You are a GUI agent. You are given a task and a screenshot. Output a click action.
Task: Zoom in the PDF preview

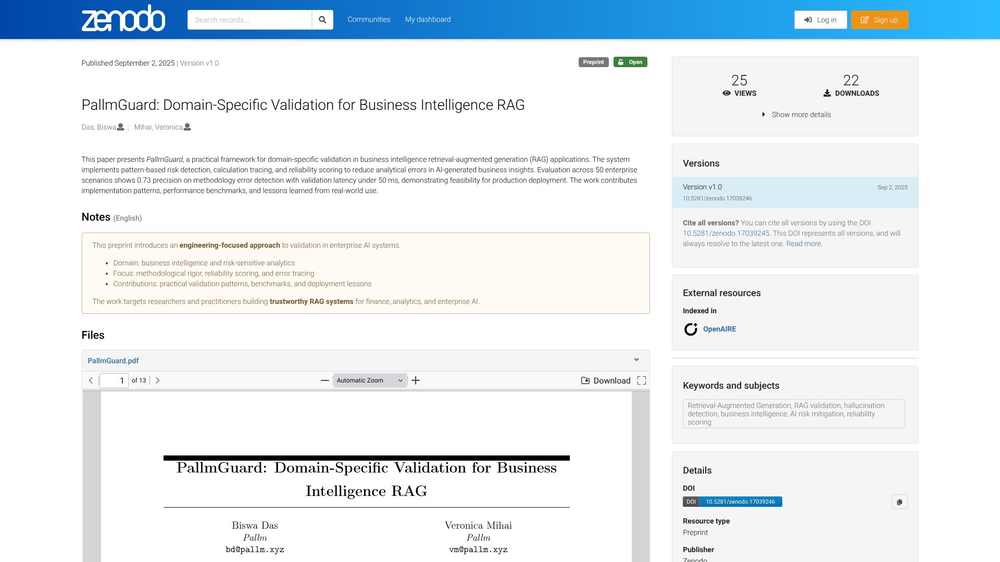tap(416, 380)
